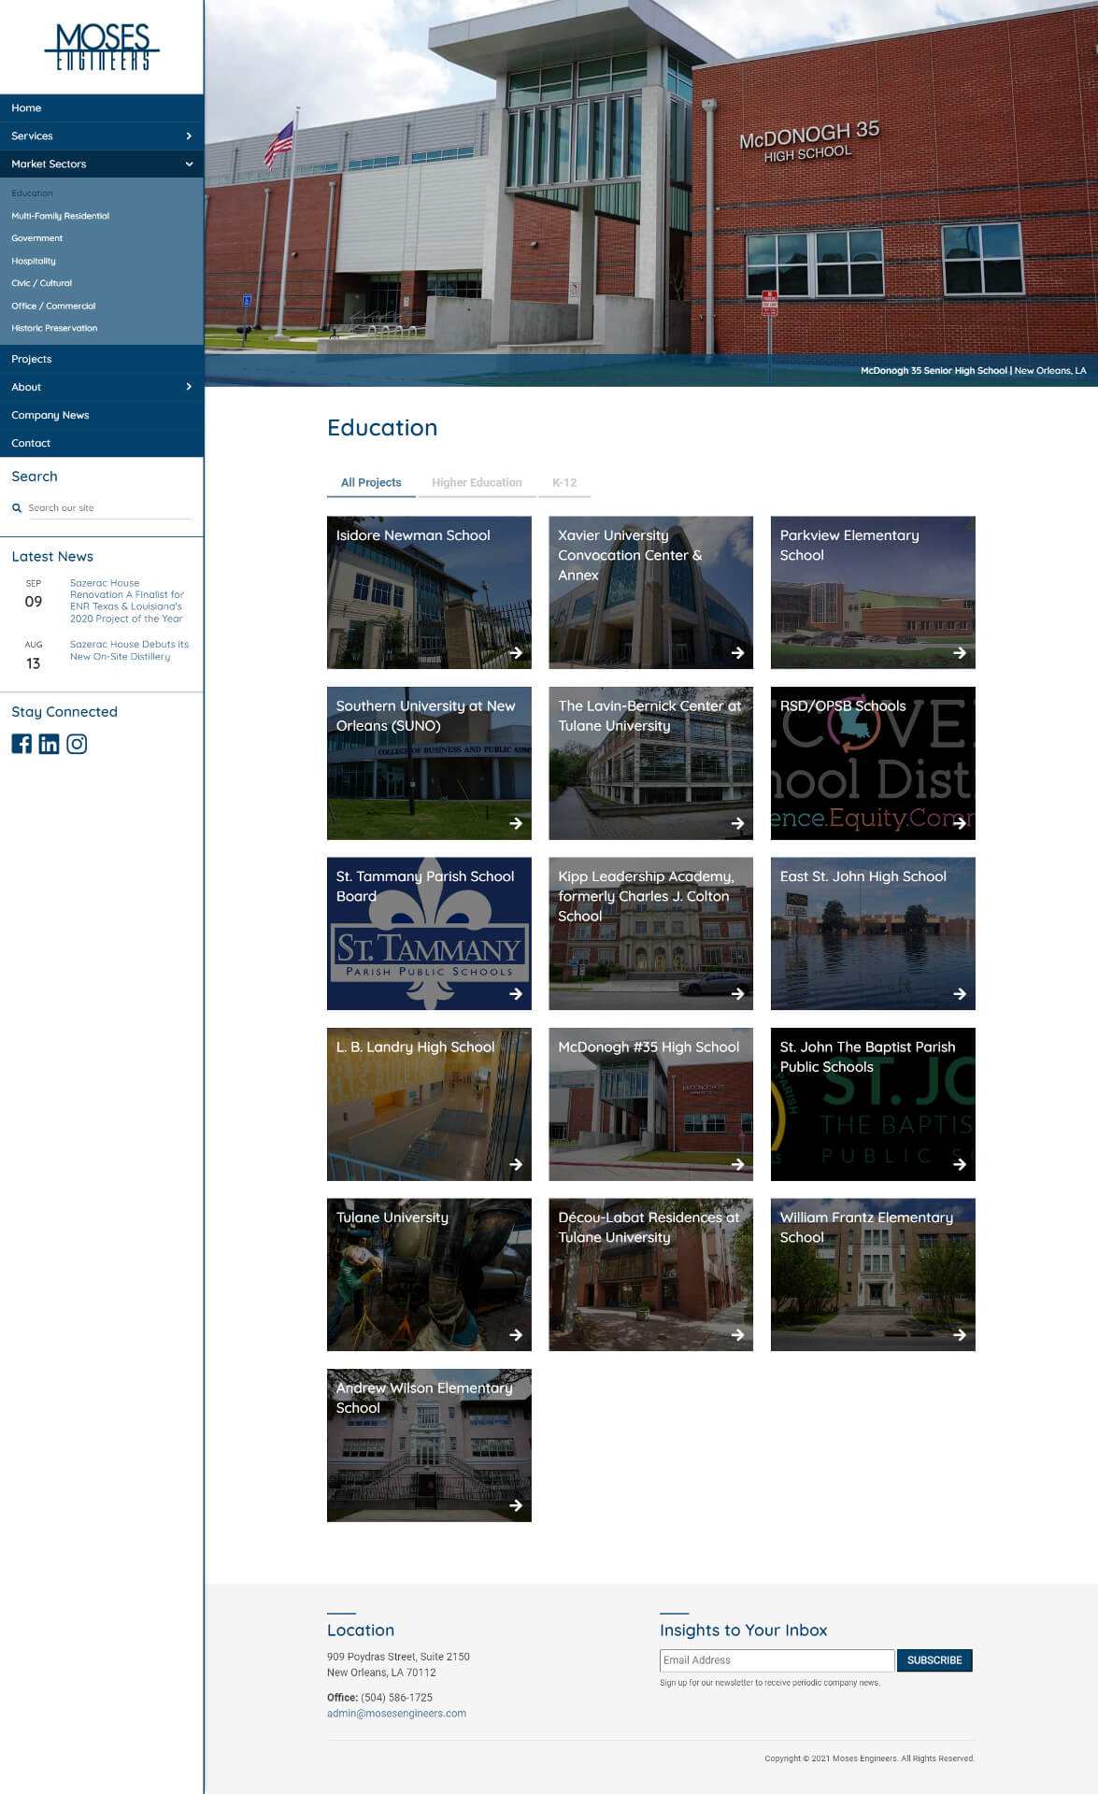Click arrow on William Frantz Elementary card

960,1335
